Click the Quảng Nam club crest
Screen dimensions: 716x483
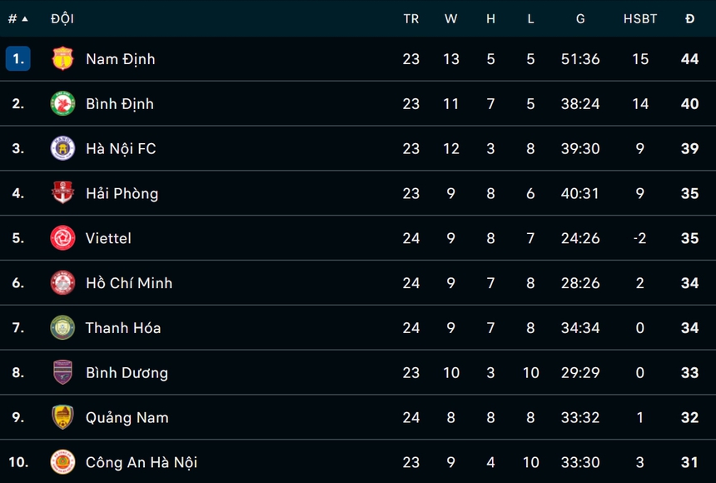point(62,417)
